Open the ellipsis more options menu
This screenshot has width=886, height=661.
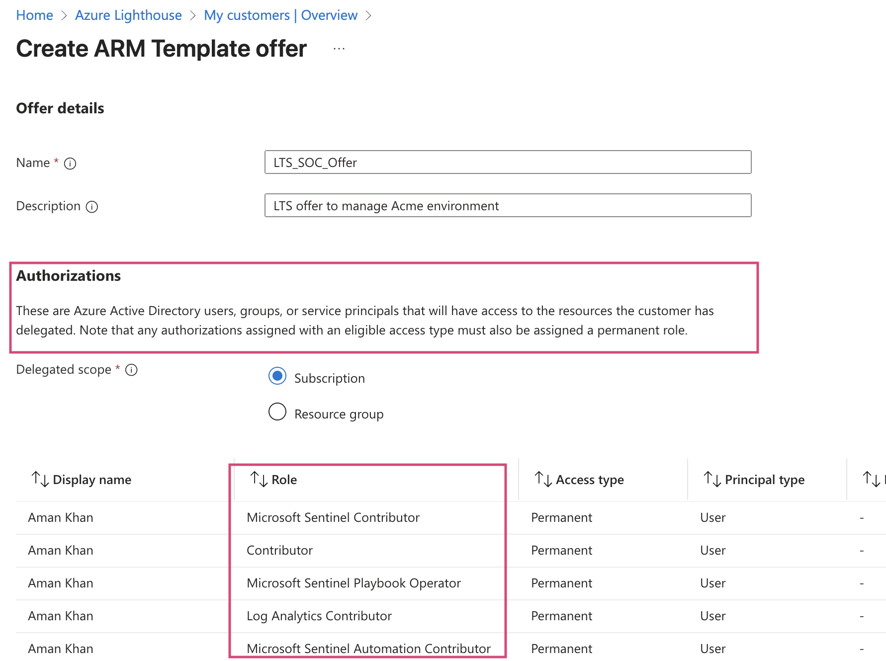point(339,49)
